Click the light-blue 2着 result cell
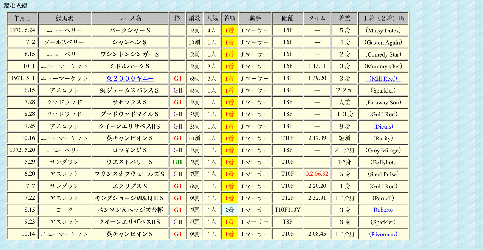 tap(230, 210)
